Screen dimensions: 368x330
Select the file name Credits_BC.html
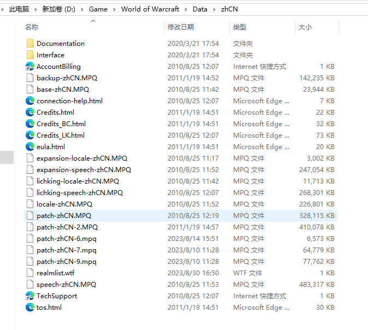[61, 124]
